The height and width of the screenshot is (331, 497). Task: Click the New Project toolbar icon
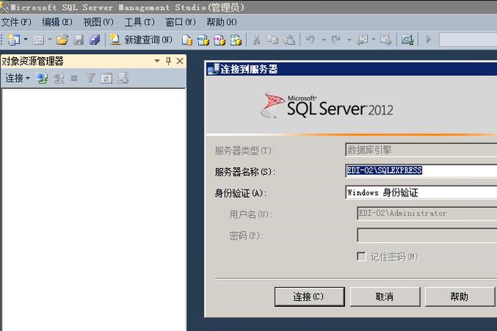pos(14,40)
